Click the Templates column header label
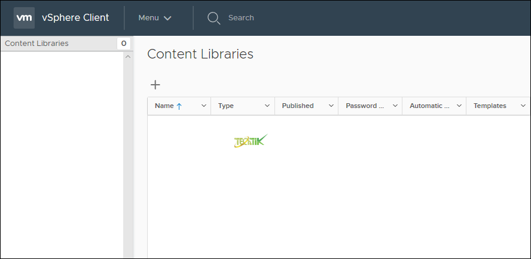The width and height of the screenshot is (531, 259). click(x=490, y=106)
